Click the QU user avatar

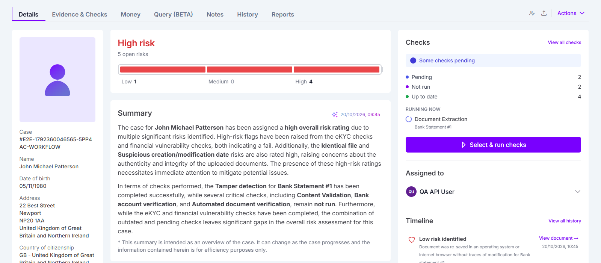pyautogui.click(x=411, y=192)
